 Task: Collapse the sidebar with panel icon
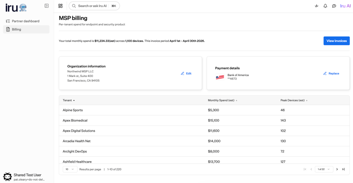coord(47,6)
